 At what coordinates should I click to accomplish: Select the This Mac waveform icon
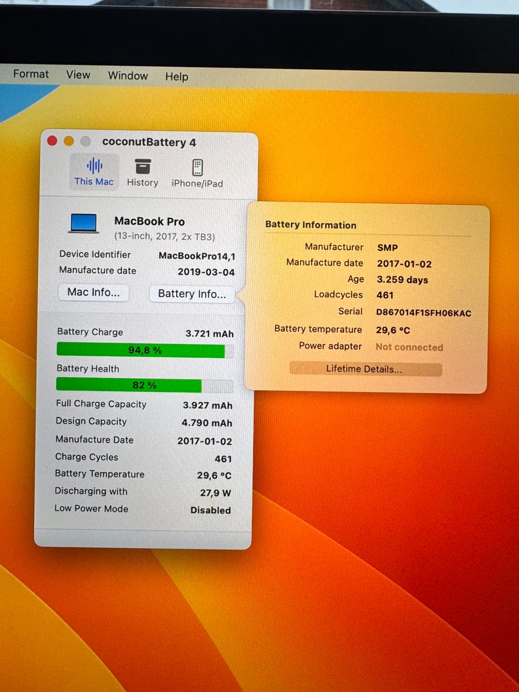coord(95,166)
